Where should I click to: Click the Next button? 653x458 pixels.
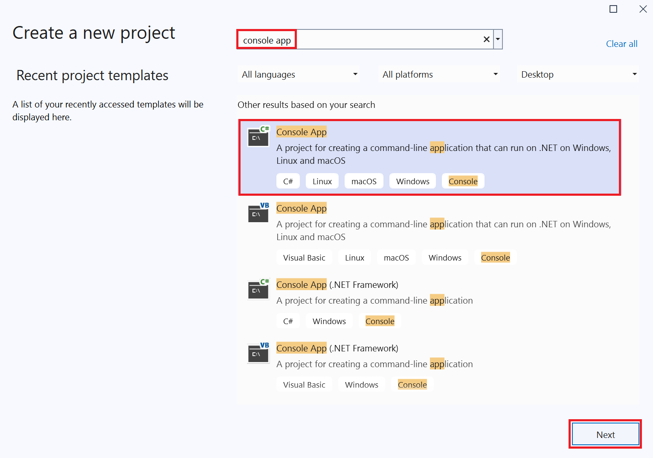pos(605,435)
